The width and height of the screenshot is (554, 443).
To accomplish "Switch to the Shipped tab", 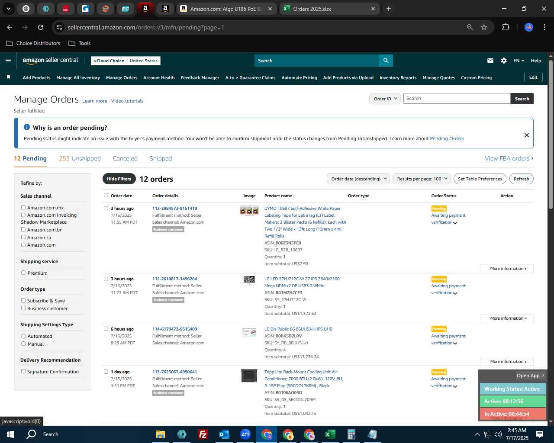I will pos(161,158).
